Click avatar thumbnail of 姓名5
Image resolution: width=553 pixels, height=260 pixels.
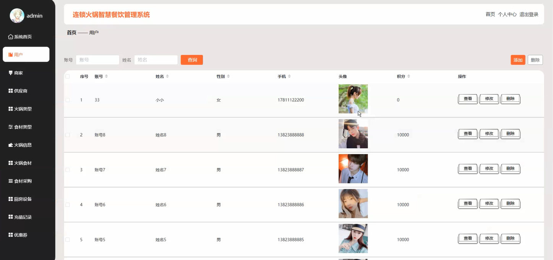coord(353,239)
